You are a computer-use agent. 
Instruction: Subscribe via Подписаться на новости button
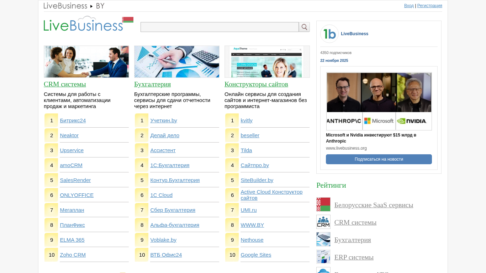coord(379,159)
